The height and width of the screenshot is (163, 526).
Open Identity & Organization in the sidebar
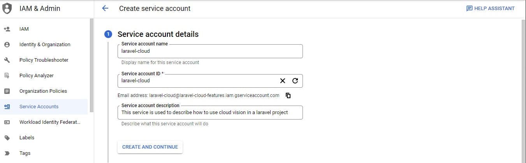pyautogui.click(x=44, y=45)
